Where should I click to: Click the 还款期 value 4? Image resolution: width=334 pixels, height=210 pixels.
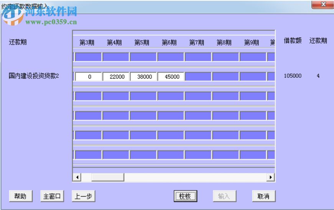point(318,76)
